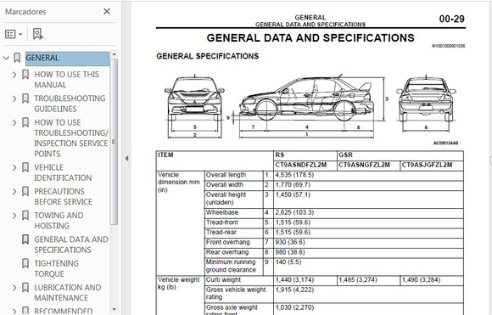Expand LUBRICATION AND MAINTENANCE bookmark
Image resolution: width=492 pixels, height=315 pixels.
[14, 287]
